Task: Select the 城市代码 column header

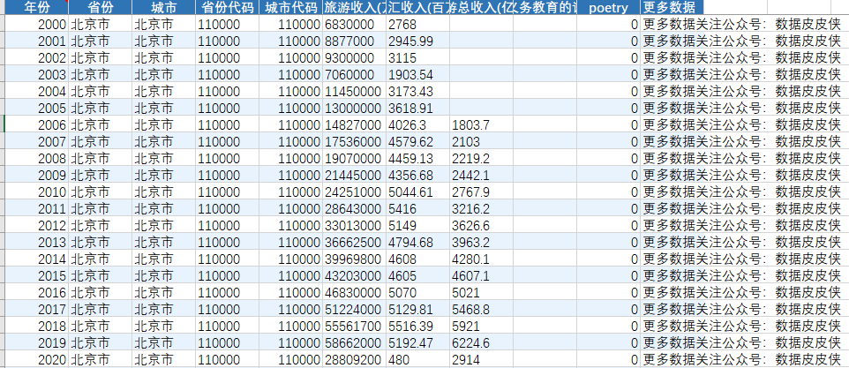Action: pos(290,8)
